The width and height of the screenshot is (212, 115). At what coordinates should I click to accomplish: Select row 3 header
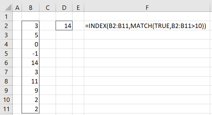click(6, 35)
